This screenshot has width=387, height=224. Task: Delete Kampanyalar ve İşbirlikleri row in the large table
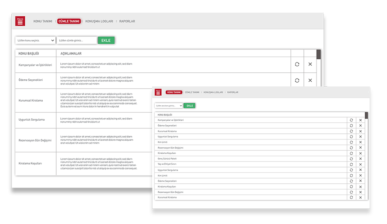click(310, 65)
